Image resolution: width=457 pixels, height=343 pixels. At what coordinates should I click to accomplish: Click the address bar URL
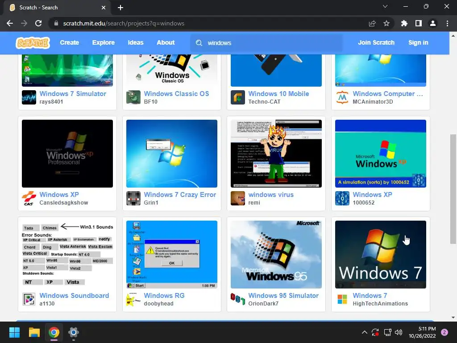(124, 23)
